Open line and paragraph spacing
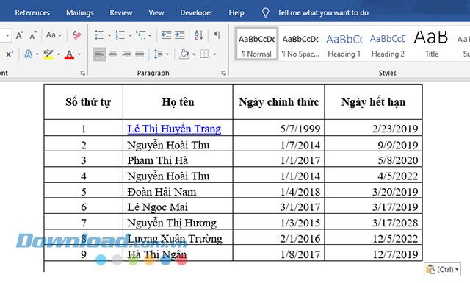The width and height of the screenshot is (470, 283). pyautogui.click(x=158, y=54)
